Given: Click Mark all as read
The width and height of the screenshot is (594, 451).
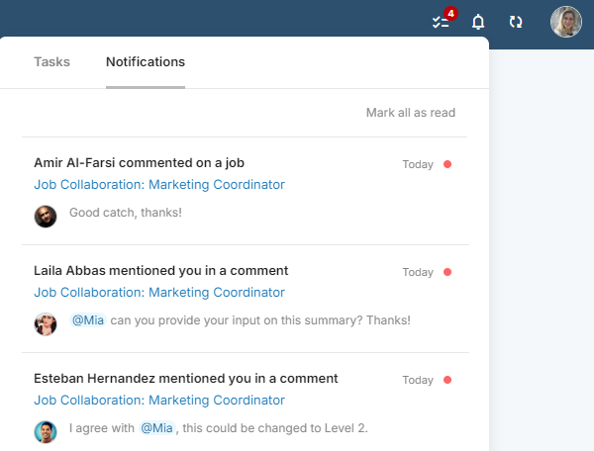Looking at the screenshot, I should coord(411,113).
